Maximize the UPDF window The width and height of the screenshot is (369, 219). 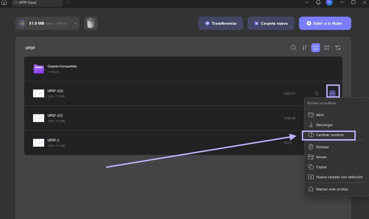(353, 2)
